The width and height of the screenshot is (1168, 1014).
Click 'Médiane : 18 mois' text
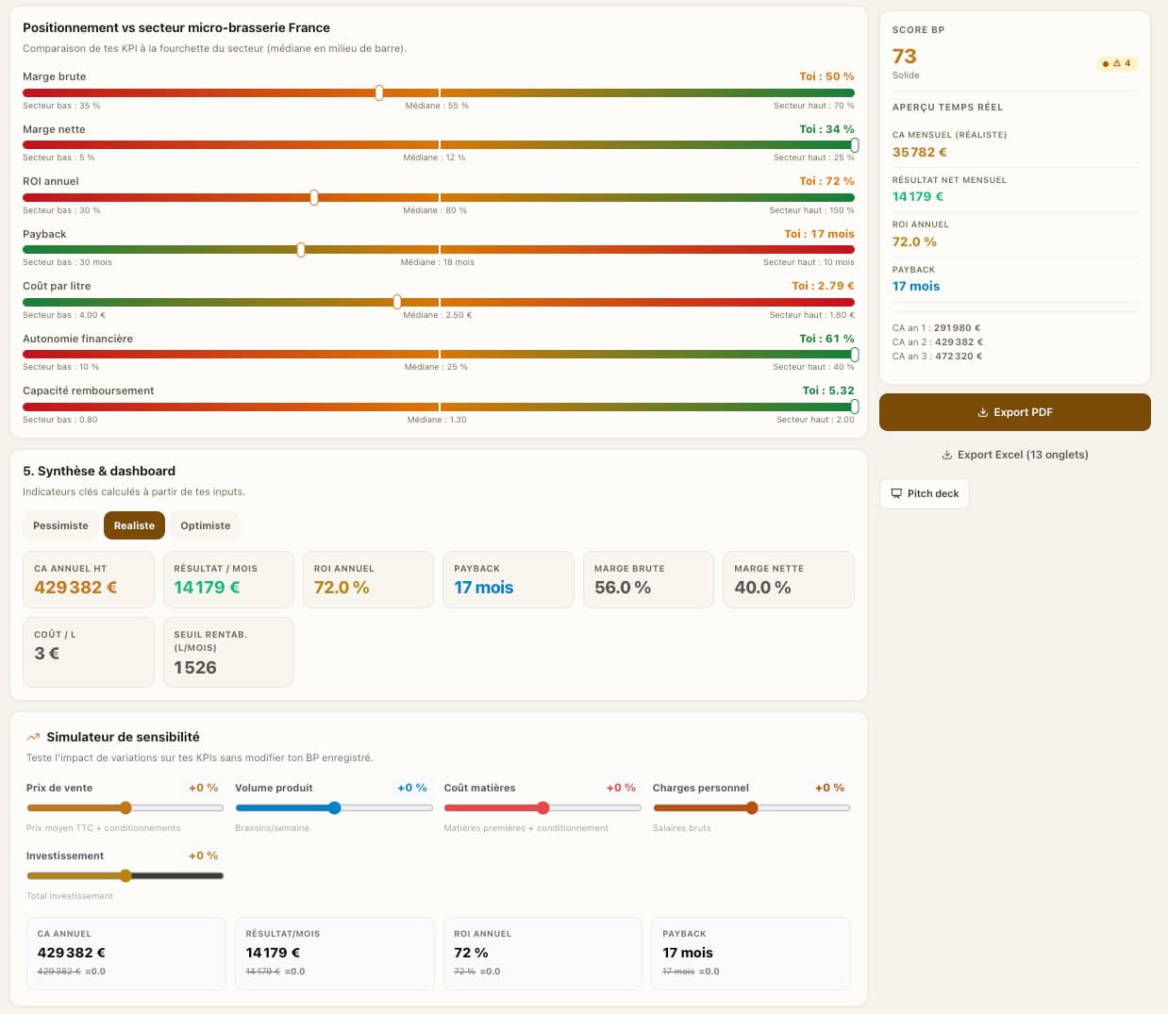[438, 262]
